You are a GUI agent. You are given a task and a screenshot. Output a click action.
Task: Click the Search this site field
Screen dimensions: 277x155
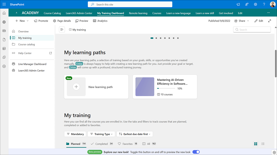pos(130,4)
